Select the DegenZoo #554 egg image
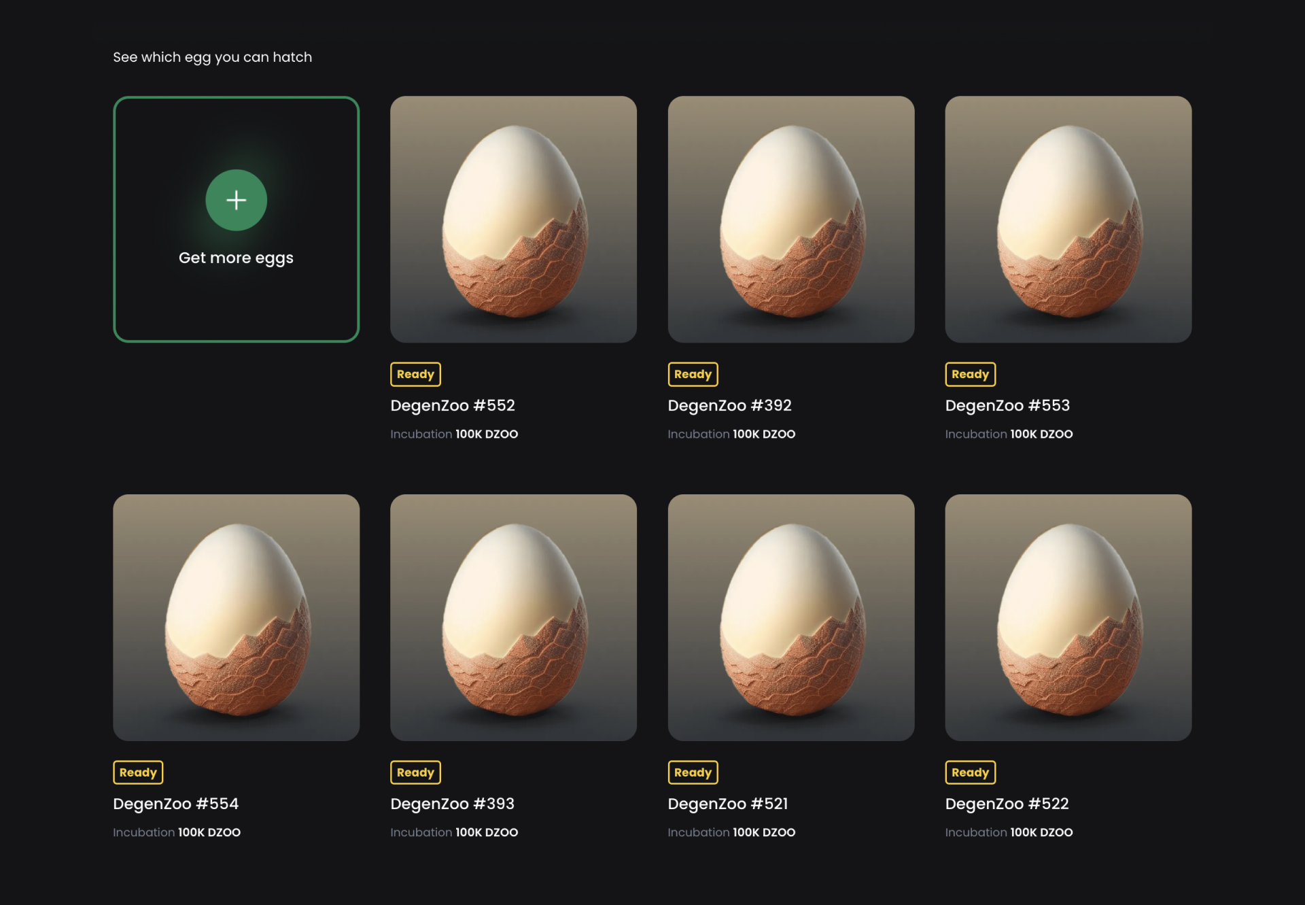This screenshot has width=1305, height=905. [x=236, y=617]
